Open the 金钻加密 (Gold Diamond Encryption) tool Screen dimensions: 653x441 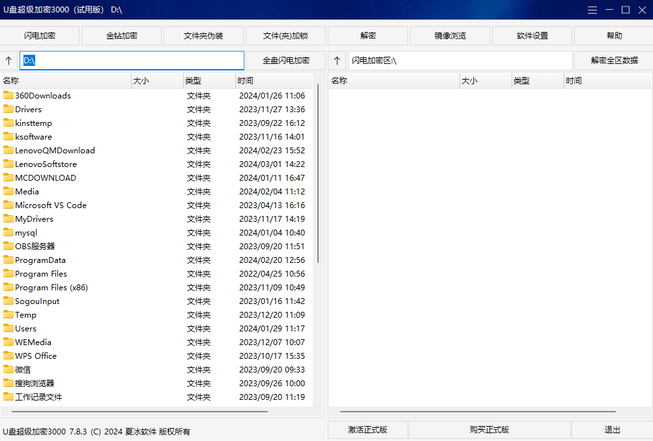point(121,35)
